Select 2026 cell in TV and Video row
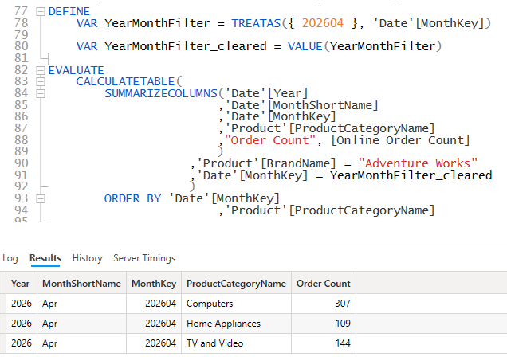The height and width of the screenshot is (357, 507). tap(22, 343)
